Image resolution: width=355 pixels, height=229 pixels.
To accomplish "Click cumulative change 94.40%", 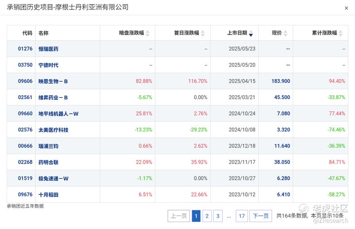I will (x=337, y=81).
